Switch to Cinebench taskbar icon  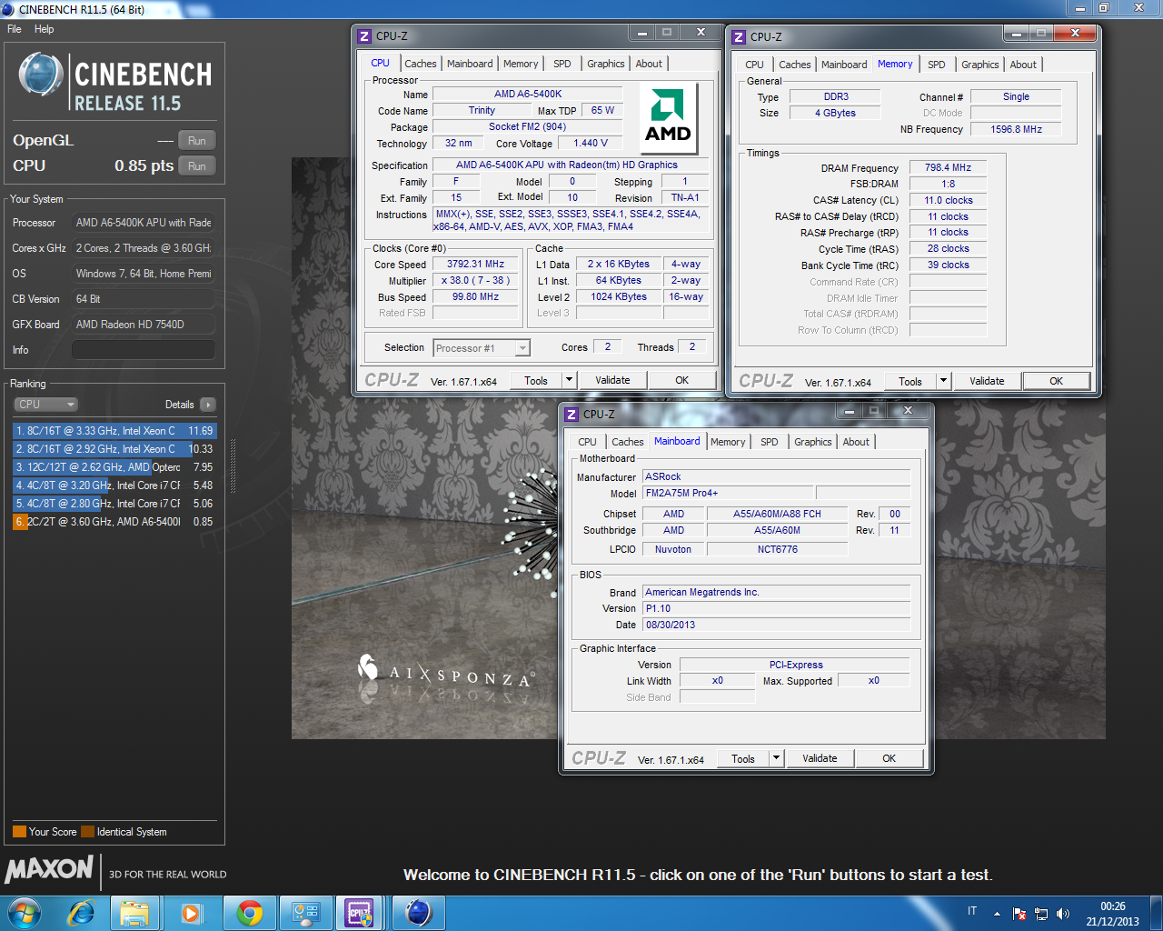[417, 913]
